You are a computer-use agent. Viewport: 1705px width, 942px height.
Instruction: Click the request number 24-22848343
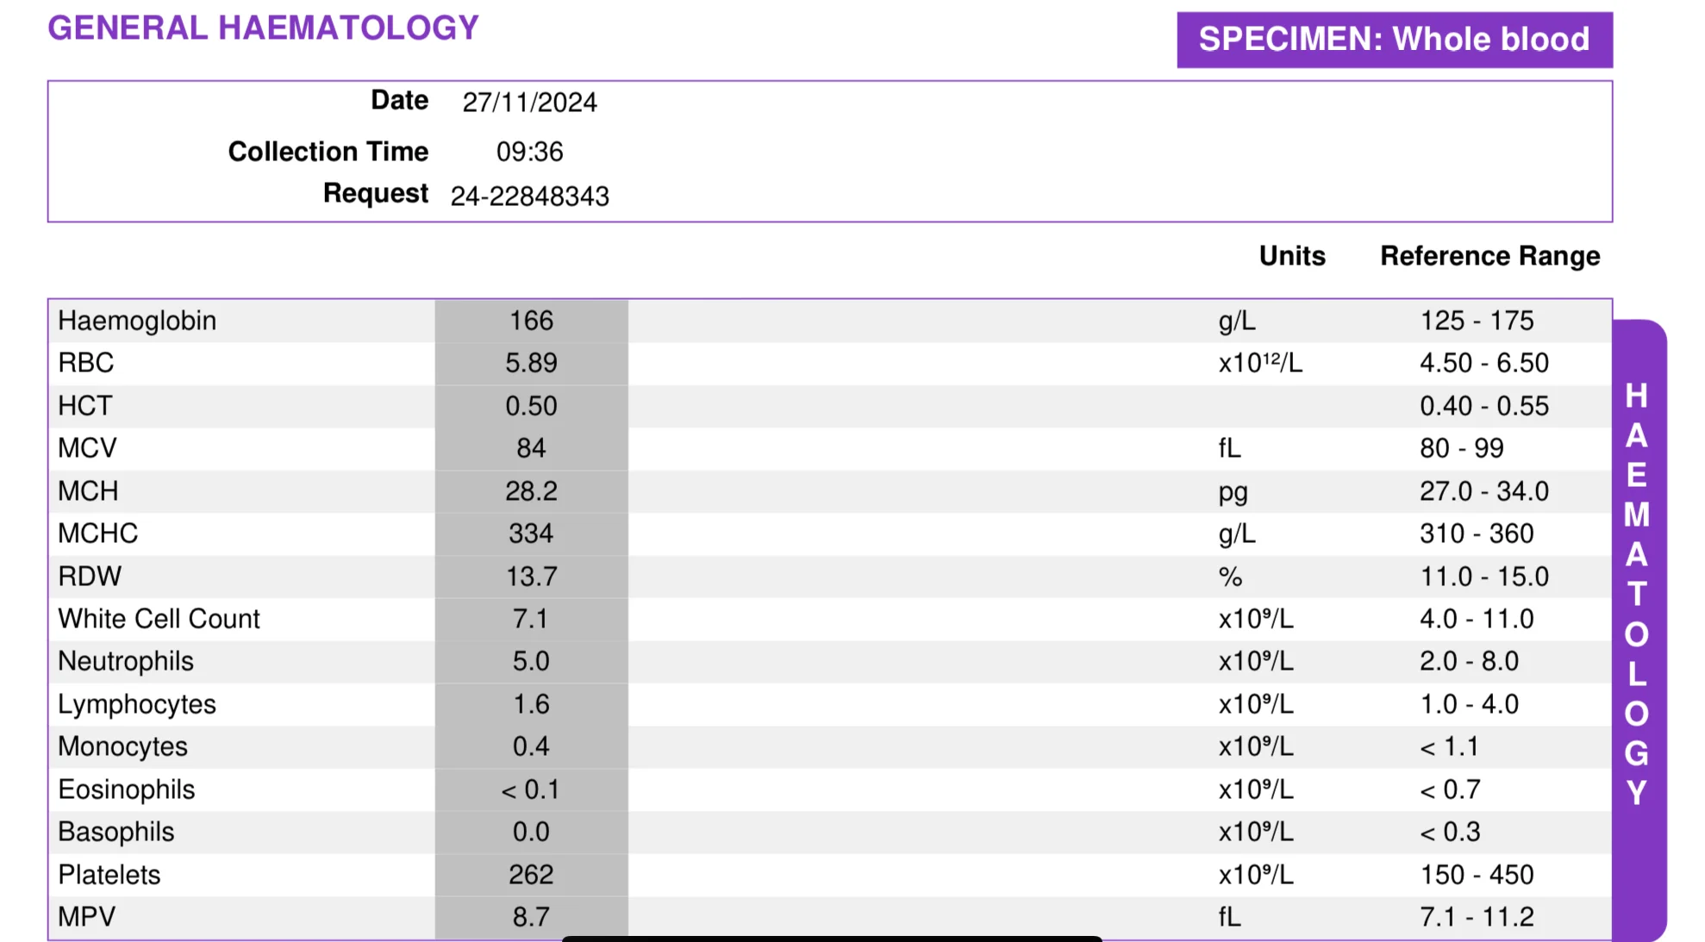point(529,197)
